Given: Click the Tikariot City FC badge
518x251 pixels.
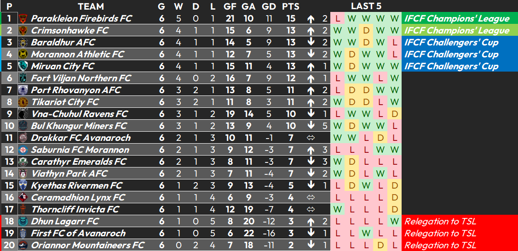Looking at the screenshot, I should (23, 102).
